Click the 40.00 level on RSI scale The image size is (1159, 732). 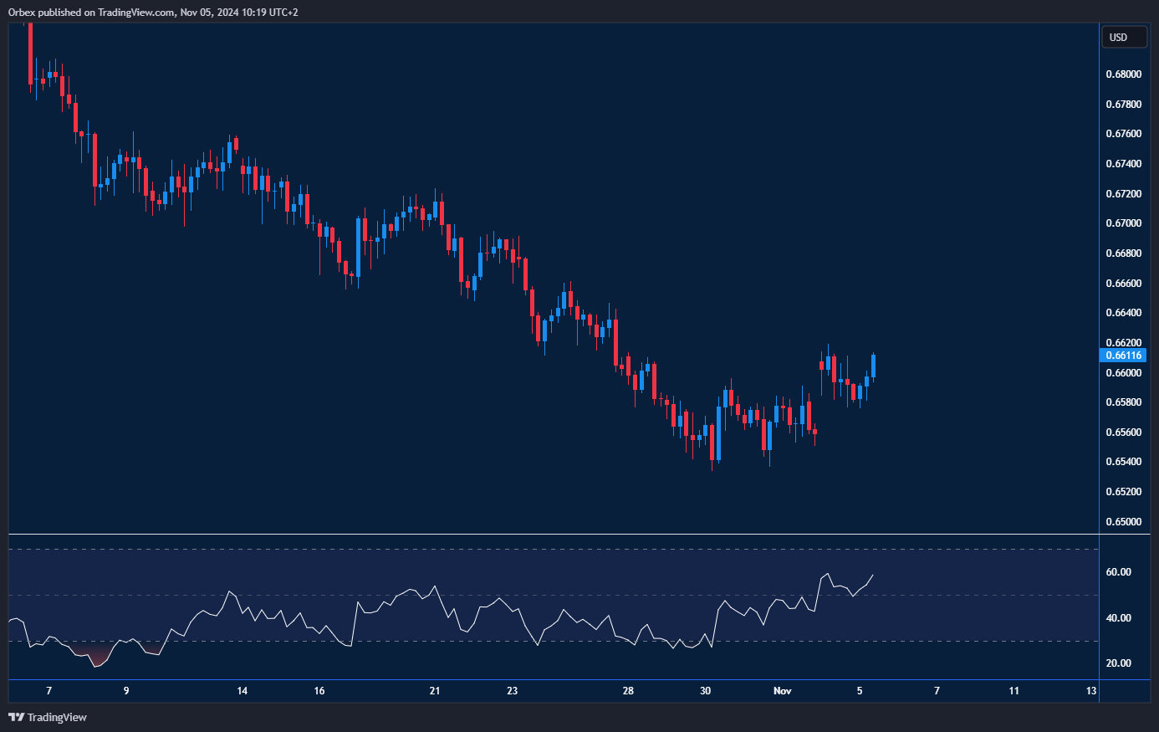coord(1118,618)
